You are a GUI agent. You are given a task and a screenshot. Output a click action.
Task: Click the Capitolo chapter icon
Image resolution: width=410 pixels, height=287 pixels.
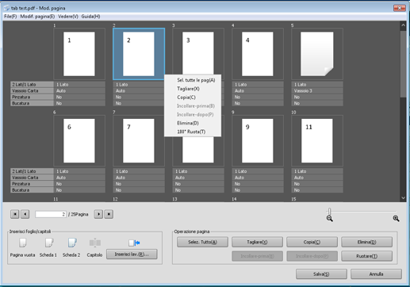click(95, 243)
